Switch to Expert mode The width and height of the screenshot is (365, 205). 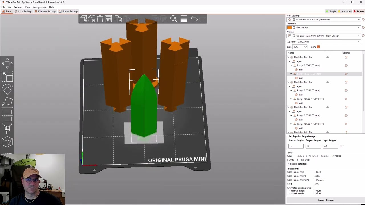click(x=359, y=11)
